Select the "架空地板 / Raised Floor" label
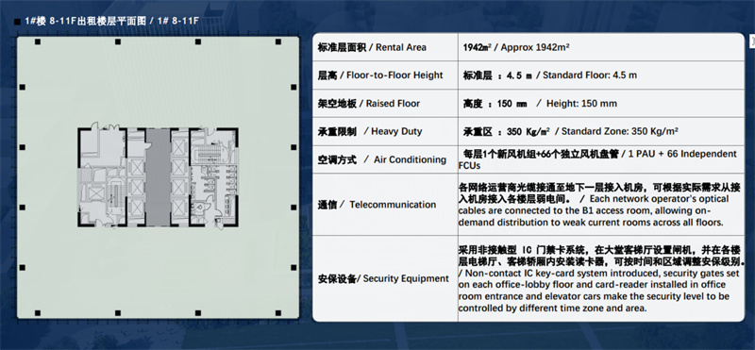 (369, 104)
